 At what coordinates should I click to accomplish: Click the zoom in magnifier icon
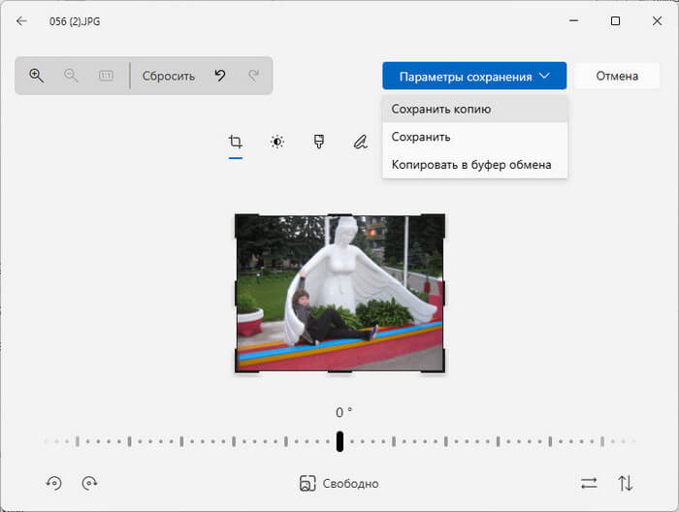(x=37, y=76)
